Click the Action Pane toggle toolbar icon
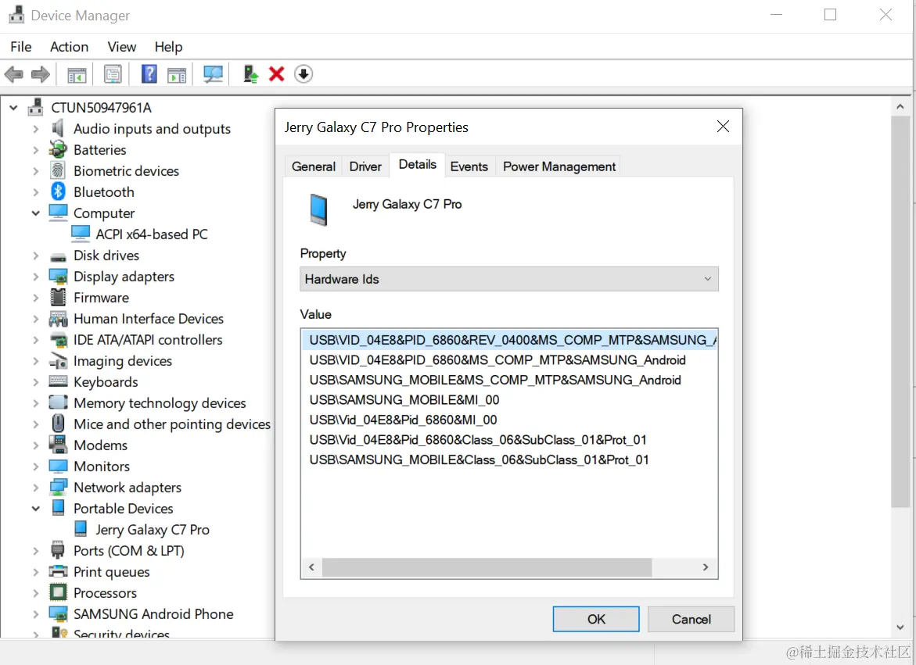The image size is (916, 665). pos(177,75)
